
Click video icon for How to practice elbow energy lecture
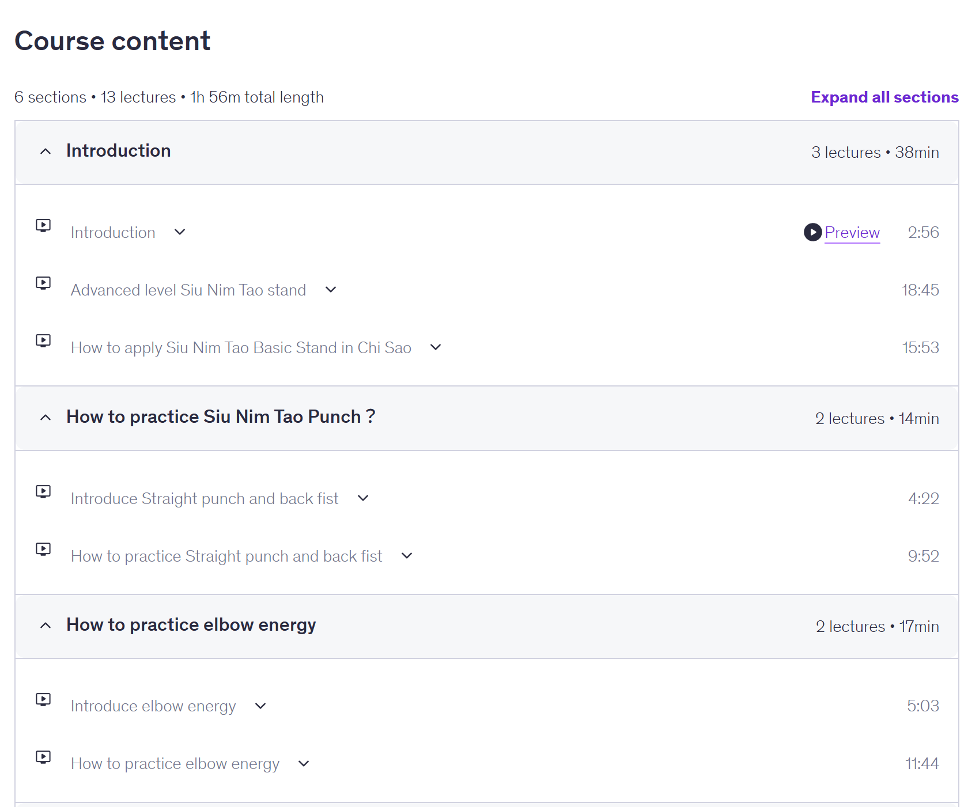(43, 757)
